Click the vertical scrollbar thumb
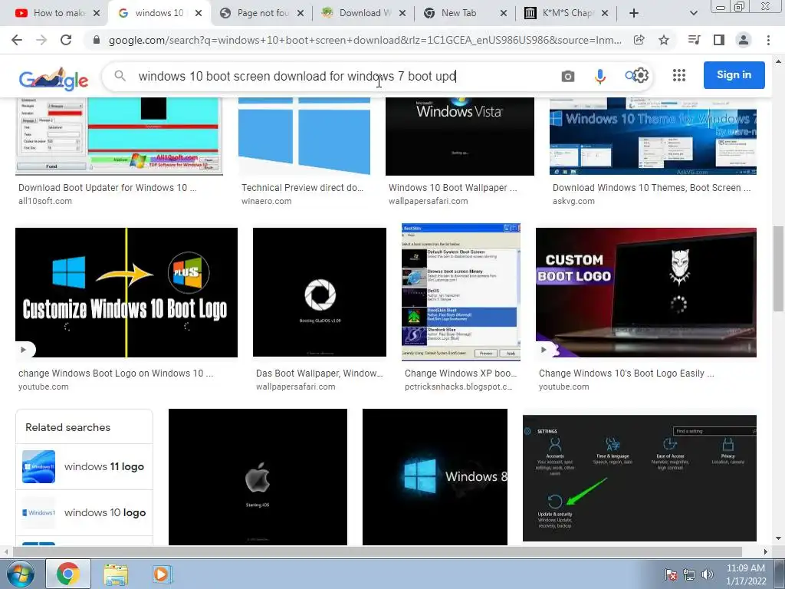Screen dimensions: 785x589 point(779,269)
